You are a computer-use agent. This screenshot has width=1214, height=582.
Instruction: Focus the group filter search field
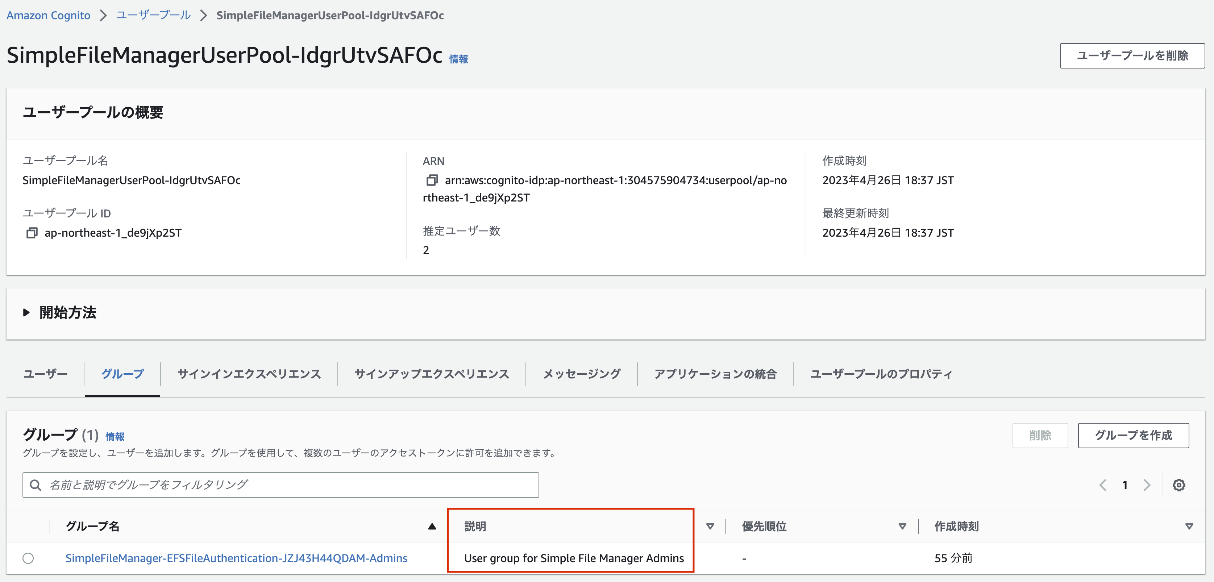pyautogui.click(x=280, y=485)
